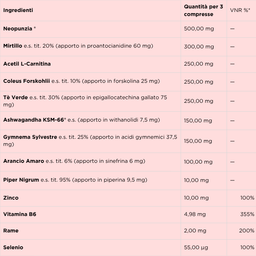The image size is (256, 256).
Task: Click the 355% VNR value
Action: pos(247,214)
